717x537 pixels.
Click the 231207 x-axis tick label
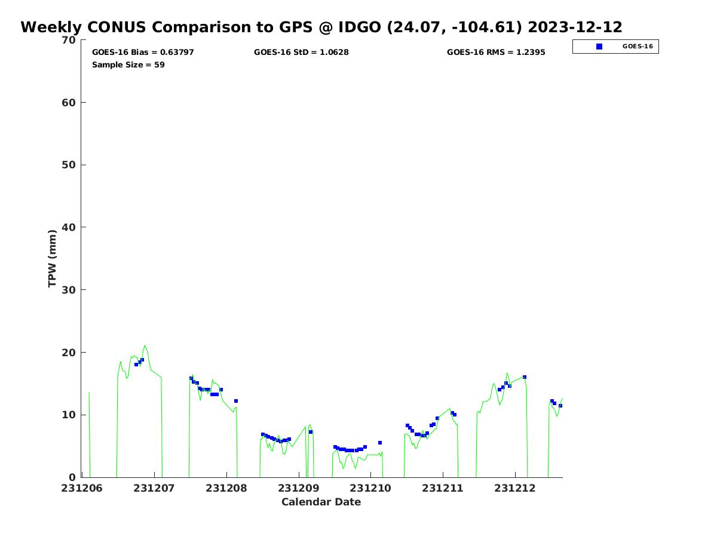point(154,489)
